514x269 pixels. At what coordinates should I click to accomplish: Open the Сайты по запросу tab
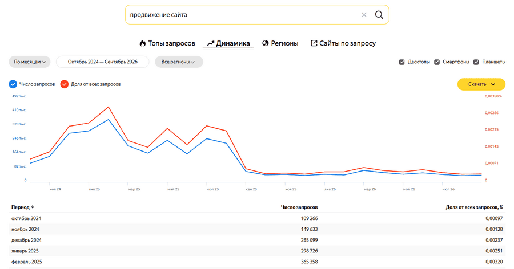(343, 43)
